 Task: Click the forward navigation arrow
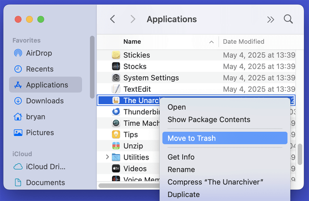[x=133, y=19]
